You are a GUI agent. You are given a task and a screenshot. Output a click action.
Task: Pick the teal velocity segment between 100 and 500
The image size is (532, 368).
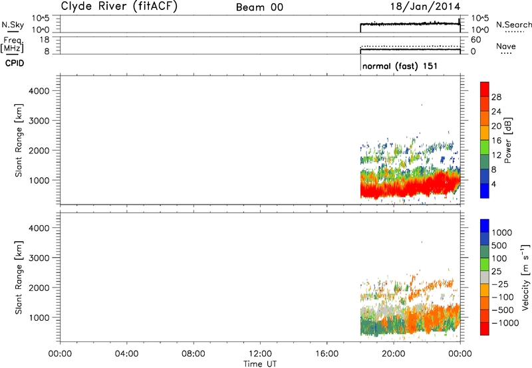[485, 252]
